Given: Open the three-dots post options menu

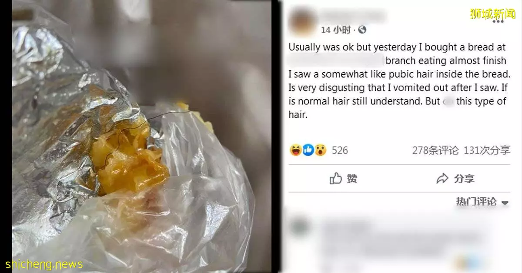Looking at the screenshot, I should point(498,21).
